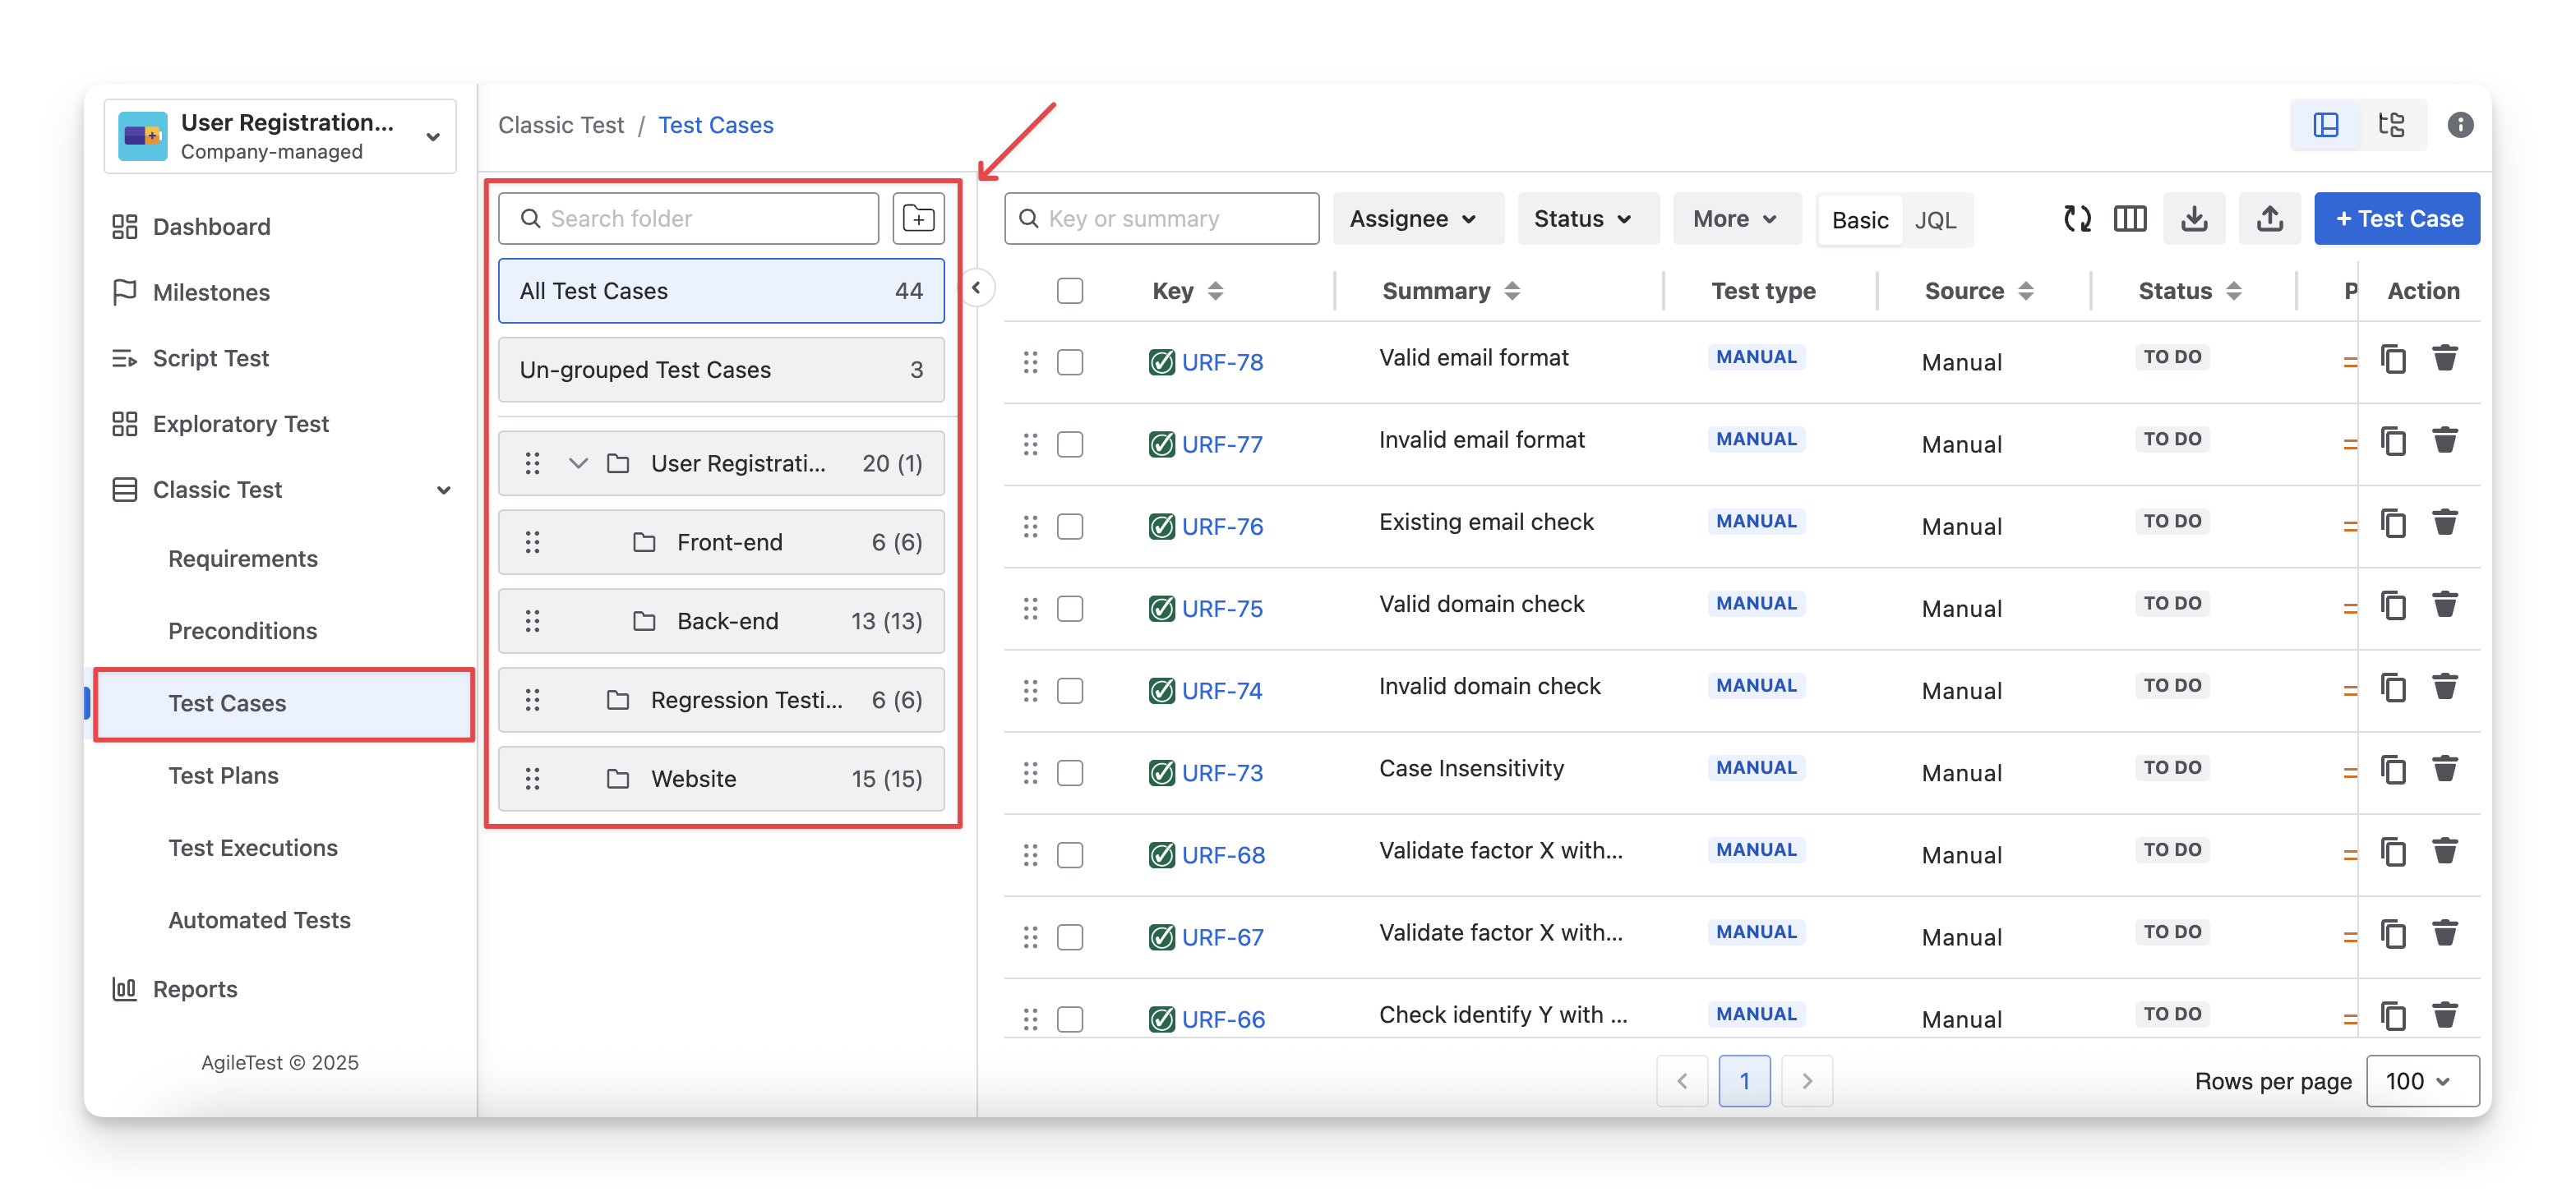Switch to tree layout view icon
This screenshot has width=2576, height=1201.
[x=2391, y=125]
